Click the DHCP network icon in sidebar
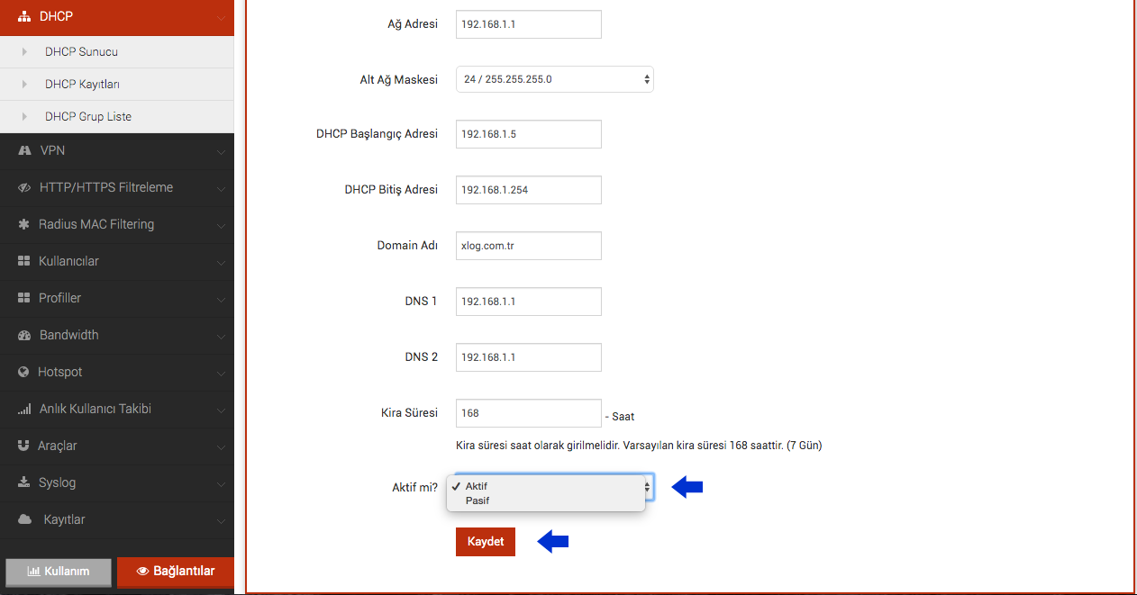1137x595 pixels. pos(24,16)
